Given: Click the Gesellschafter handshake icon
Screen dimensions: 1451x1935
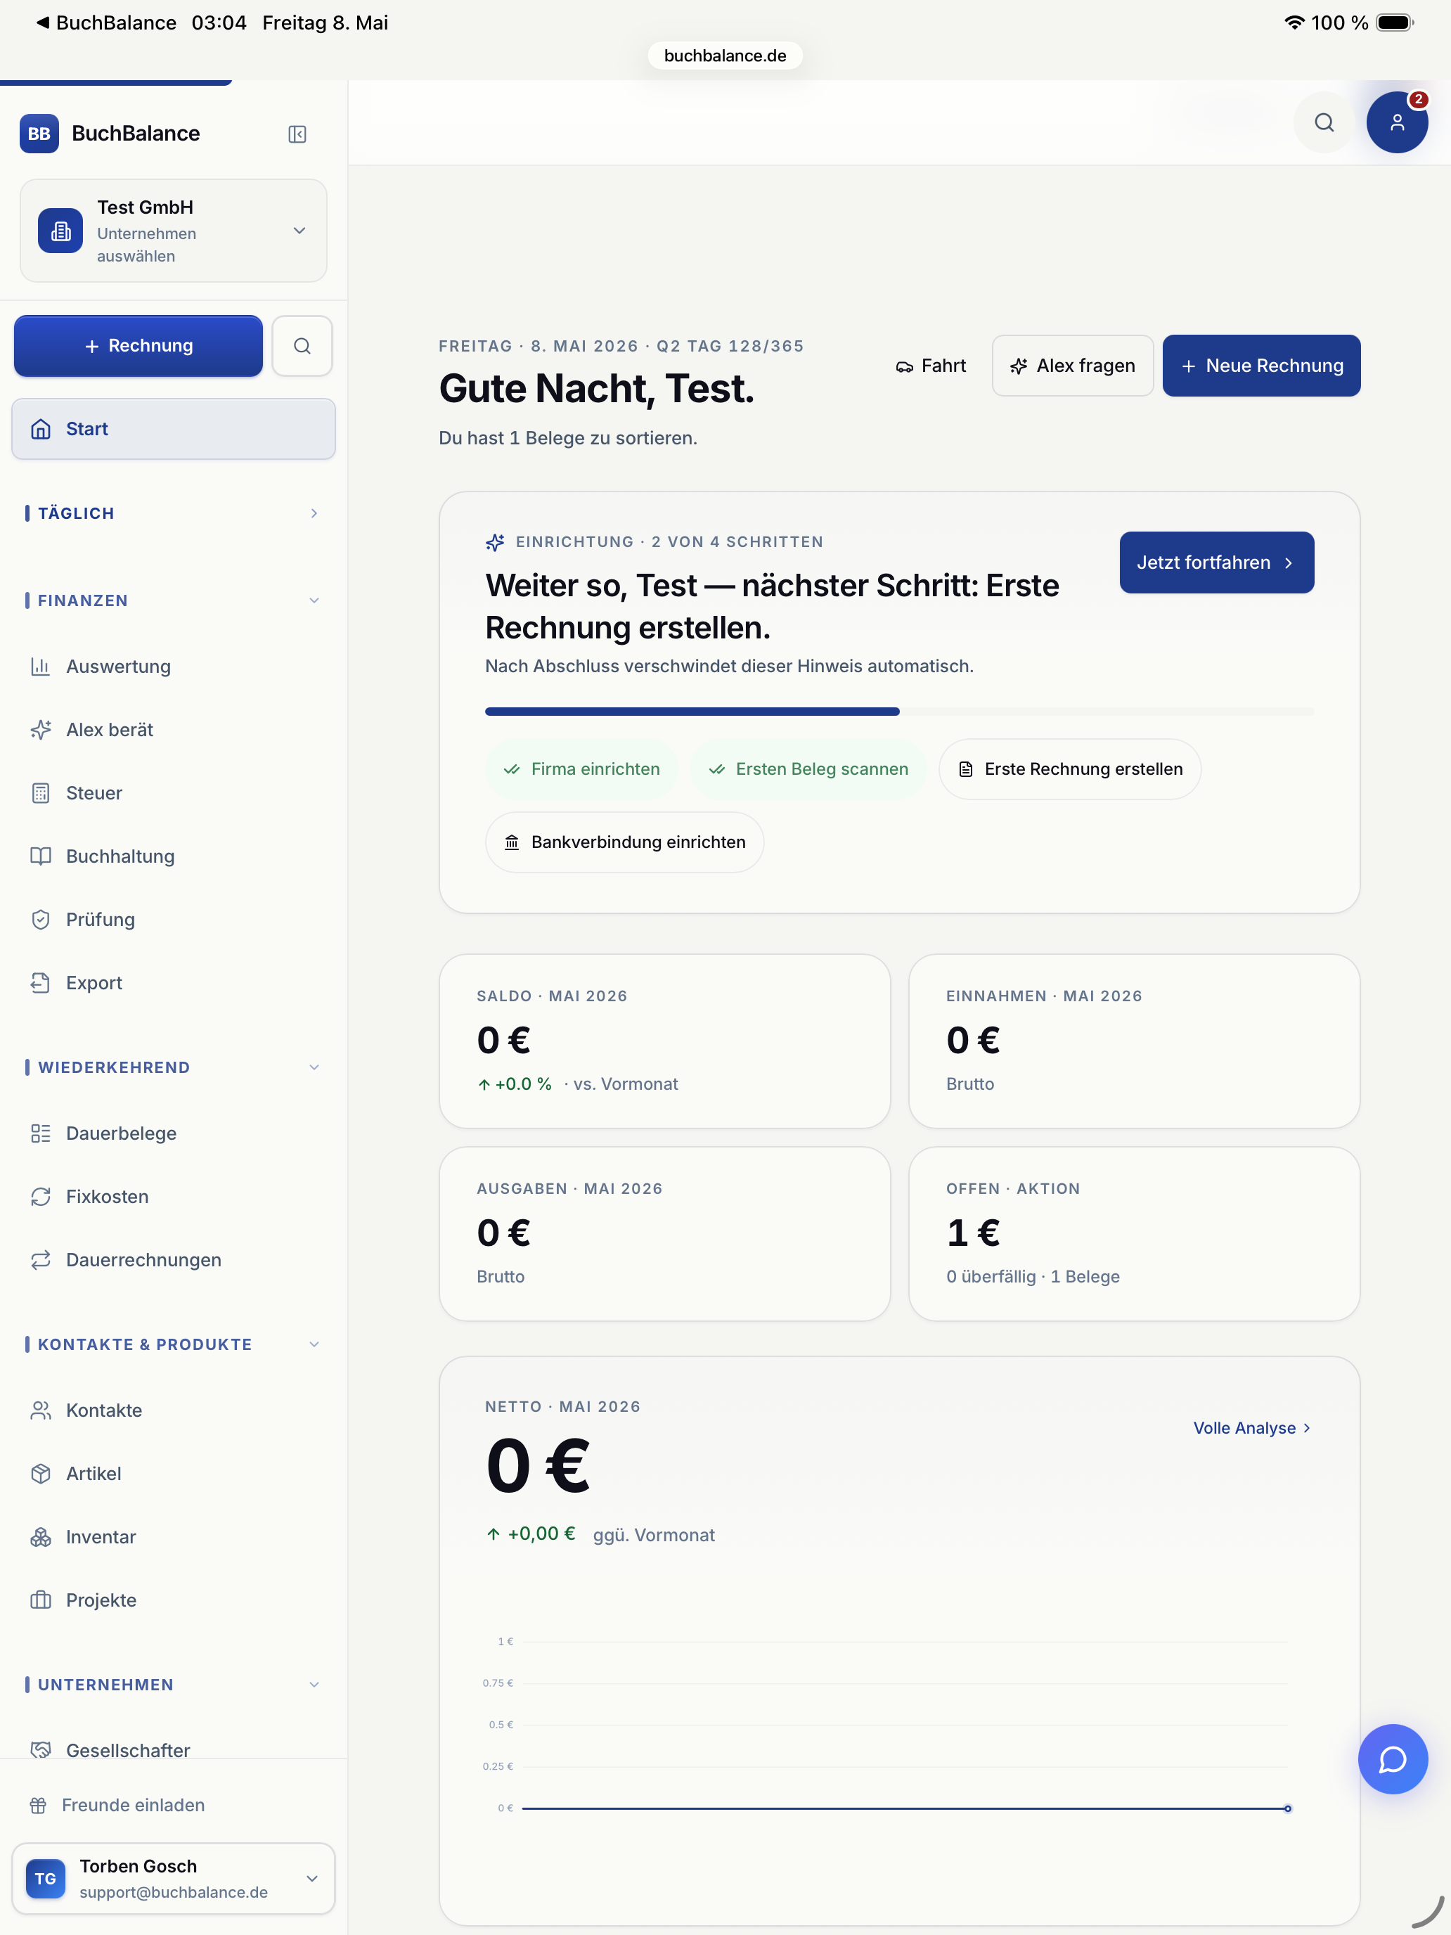Looking at the screenshot, I should (x=40, y=1749).
